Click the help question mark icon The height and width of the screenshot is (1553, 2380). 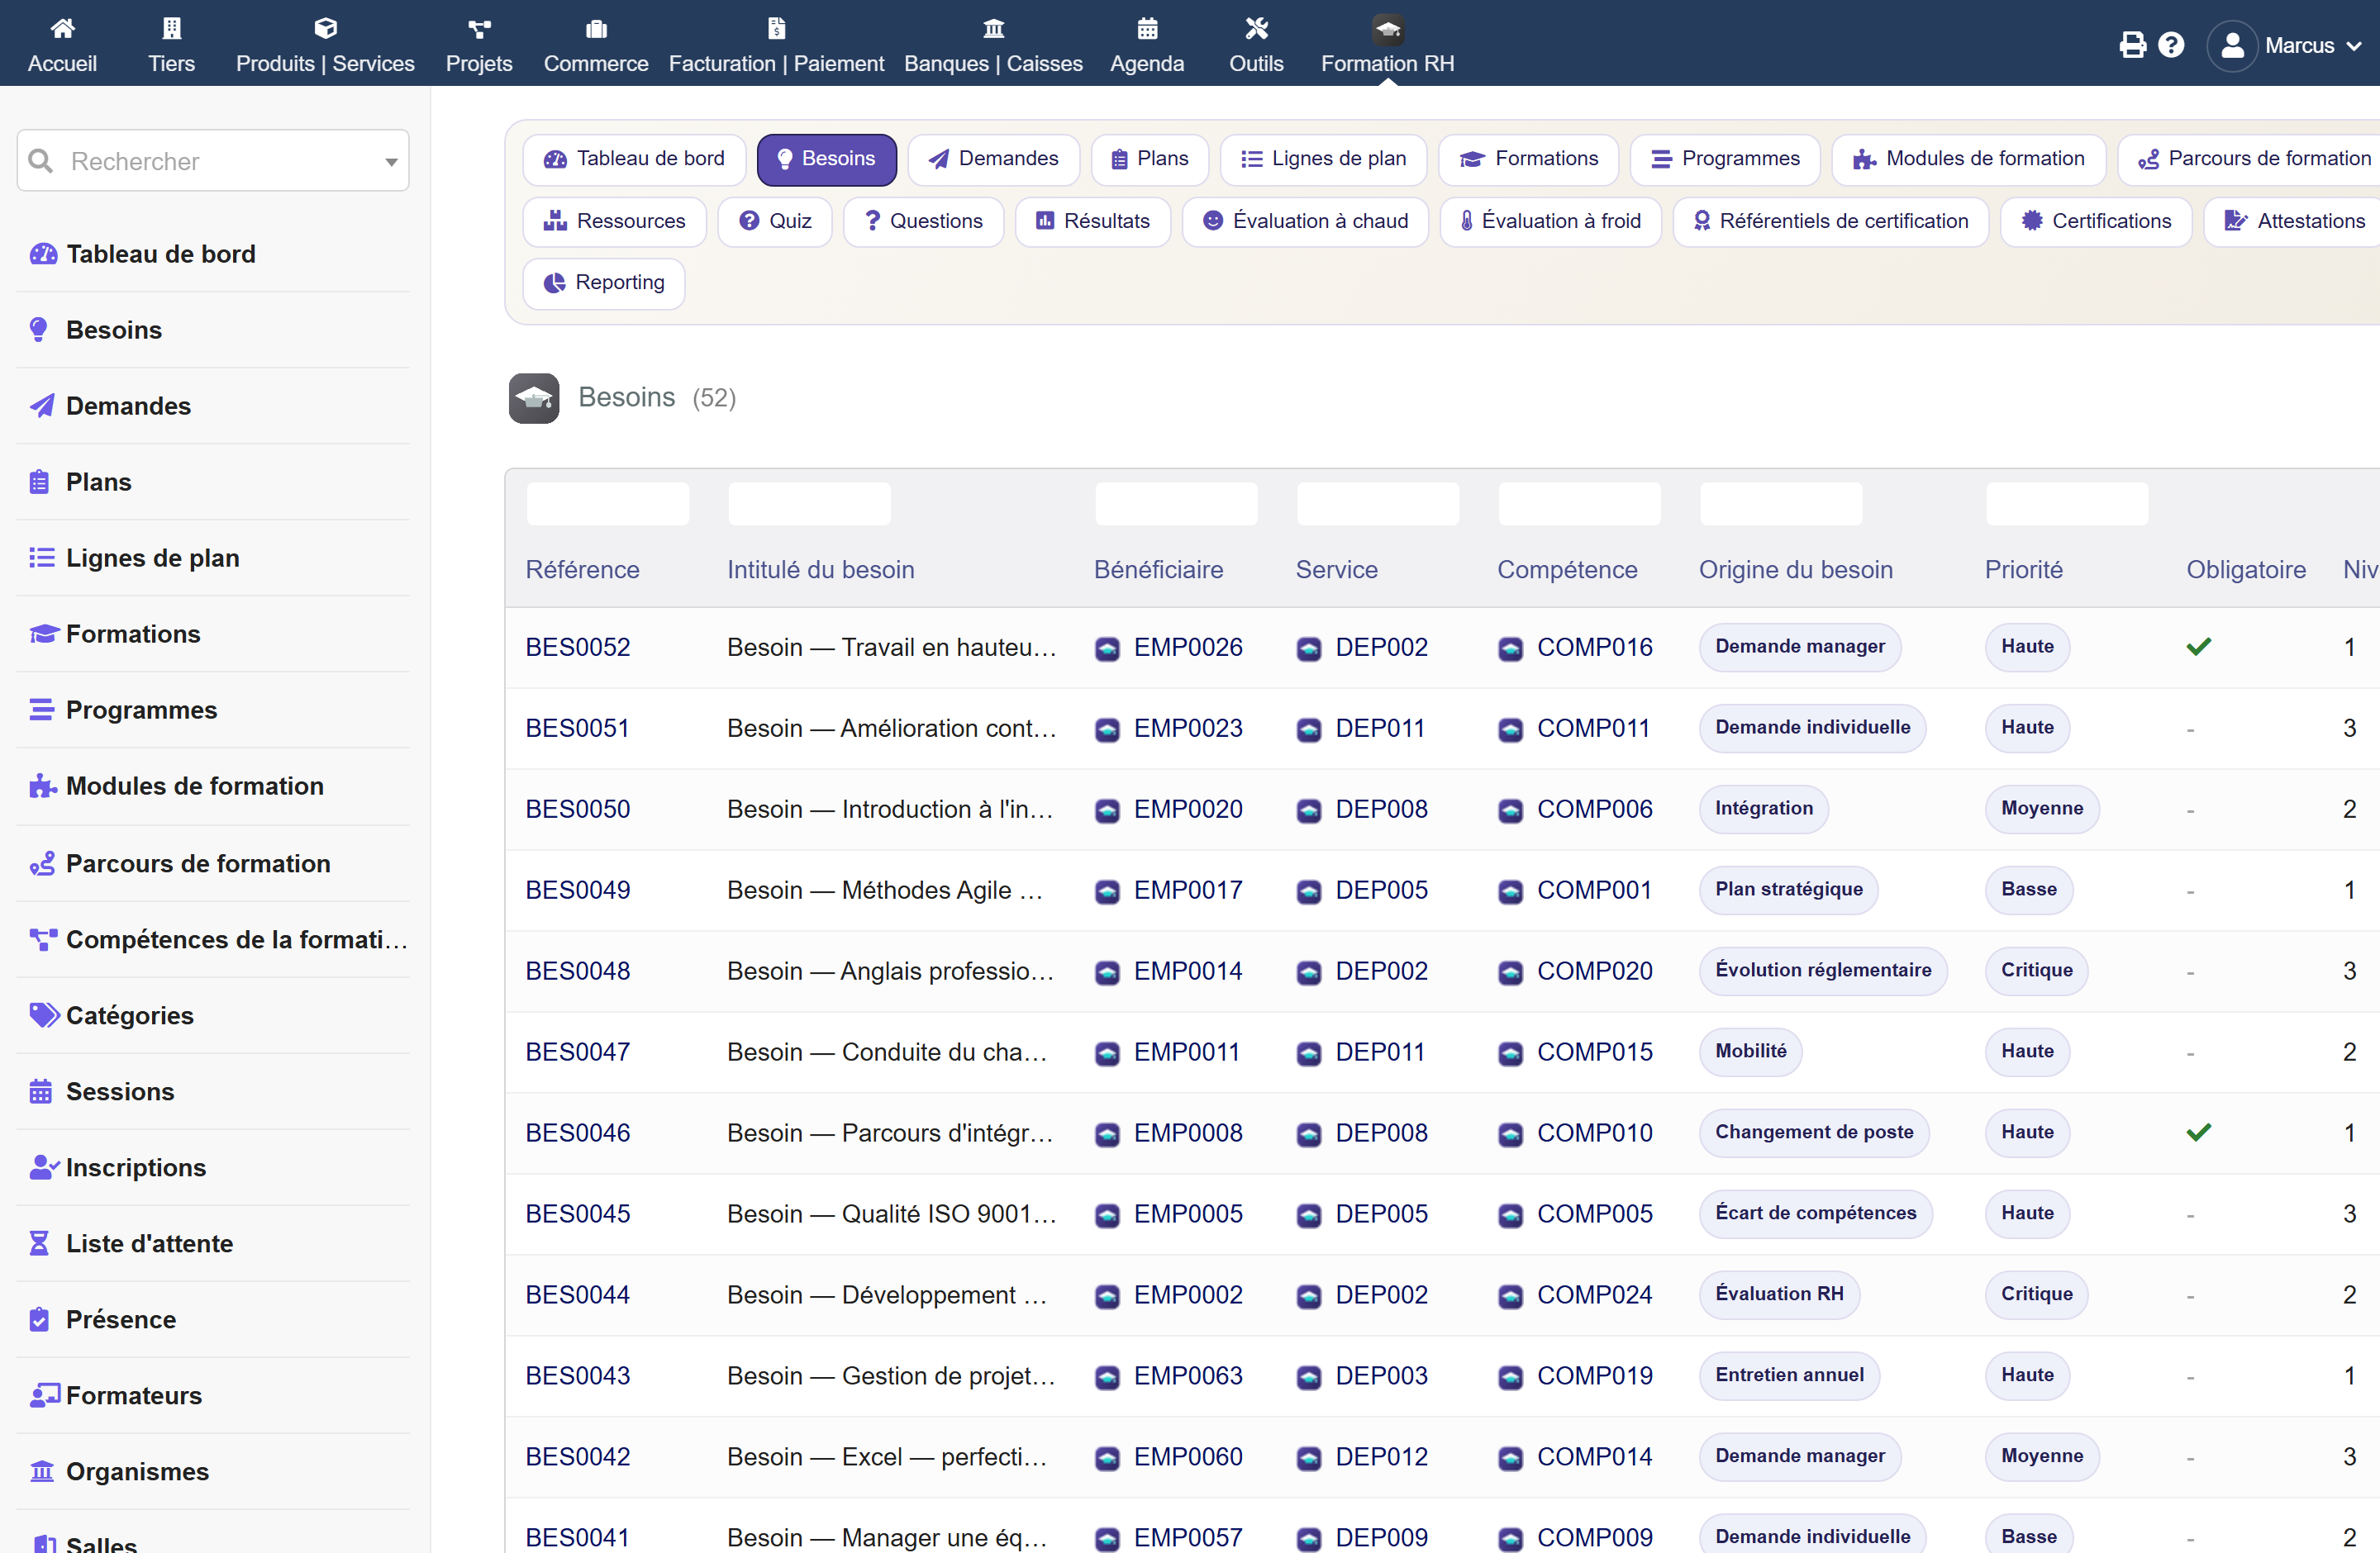[x=2171, y=45]
